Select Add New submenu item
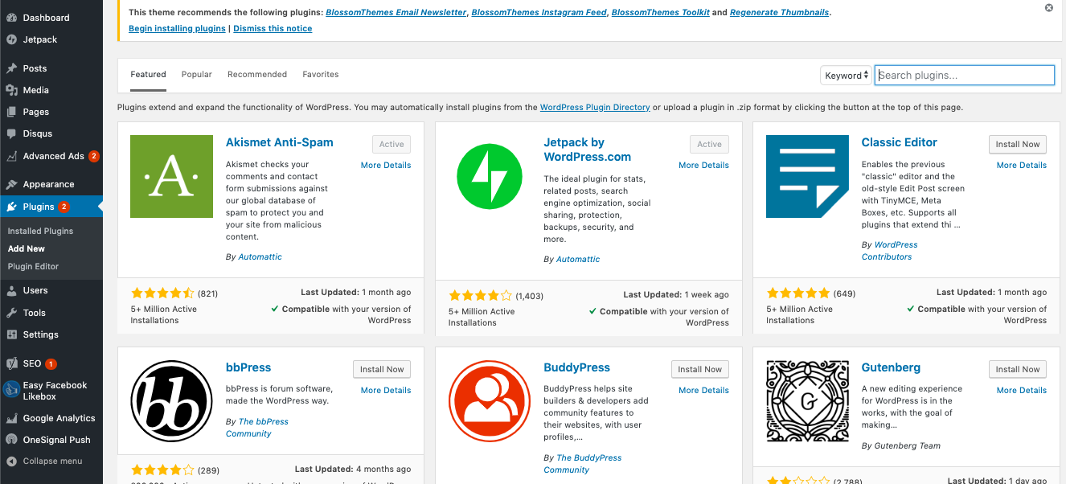The height and width of the screenshot is (484, 1066). coord(27,248)
